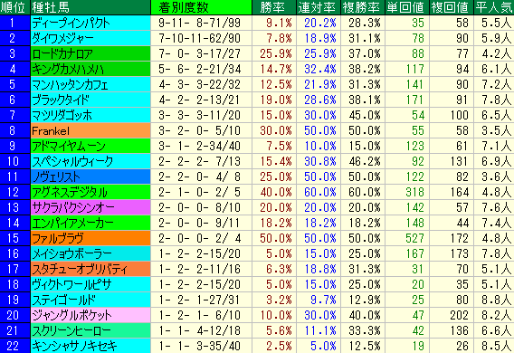This screenshot has height=353, width=514.
Task: Click the 527 単回値 value
Action: (x=415, y=238)
